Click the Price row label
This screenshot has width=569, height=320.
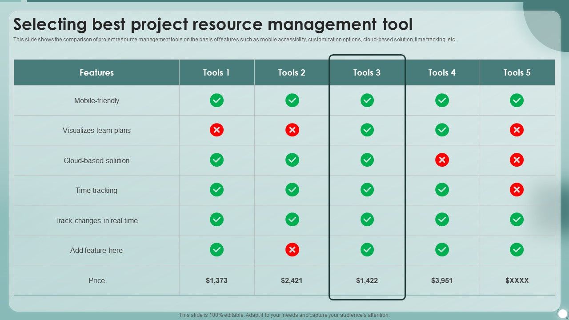[96, 281]
